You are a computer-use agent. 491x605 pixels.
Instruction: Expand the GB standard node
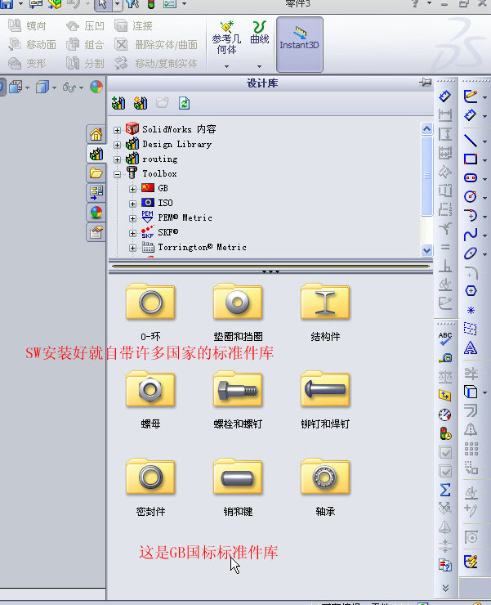pos(132,189)
